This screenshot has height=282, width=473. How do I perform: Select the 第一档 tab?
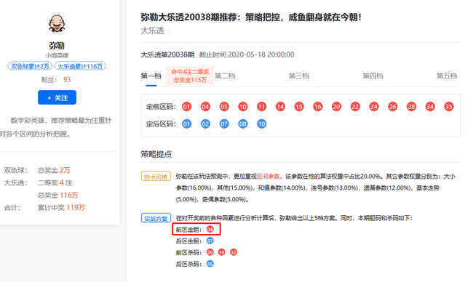pos(151,76)
